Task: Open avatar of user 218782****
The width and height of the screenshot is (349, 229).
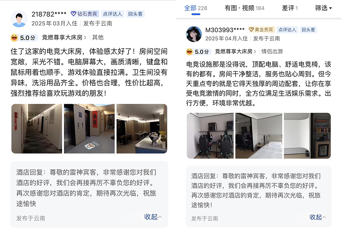Action: tap(19, 19)
